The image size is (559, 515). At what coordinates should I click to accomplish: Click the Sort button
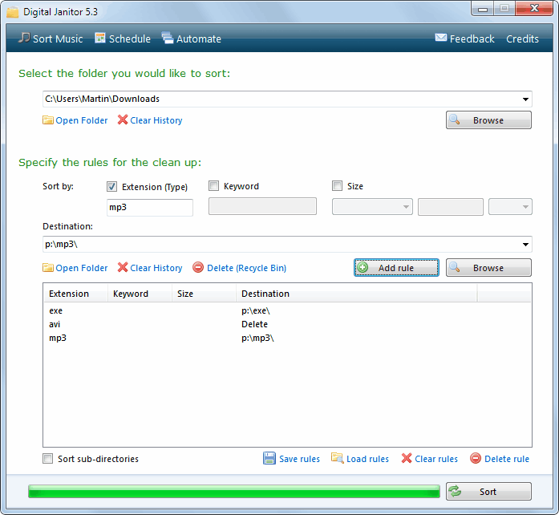[x=488, y=492]
